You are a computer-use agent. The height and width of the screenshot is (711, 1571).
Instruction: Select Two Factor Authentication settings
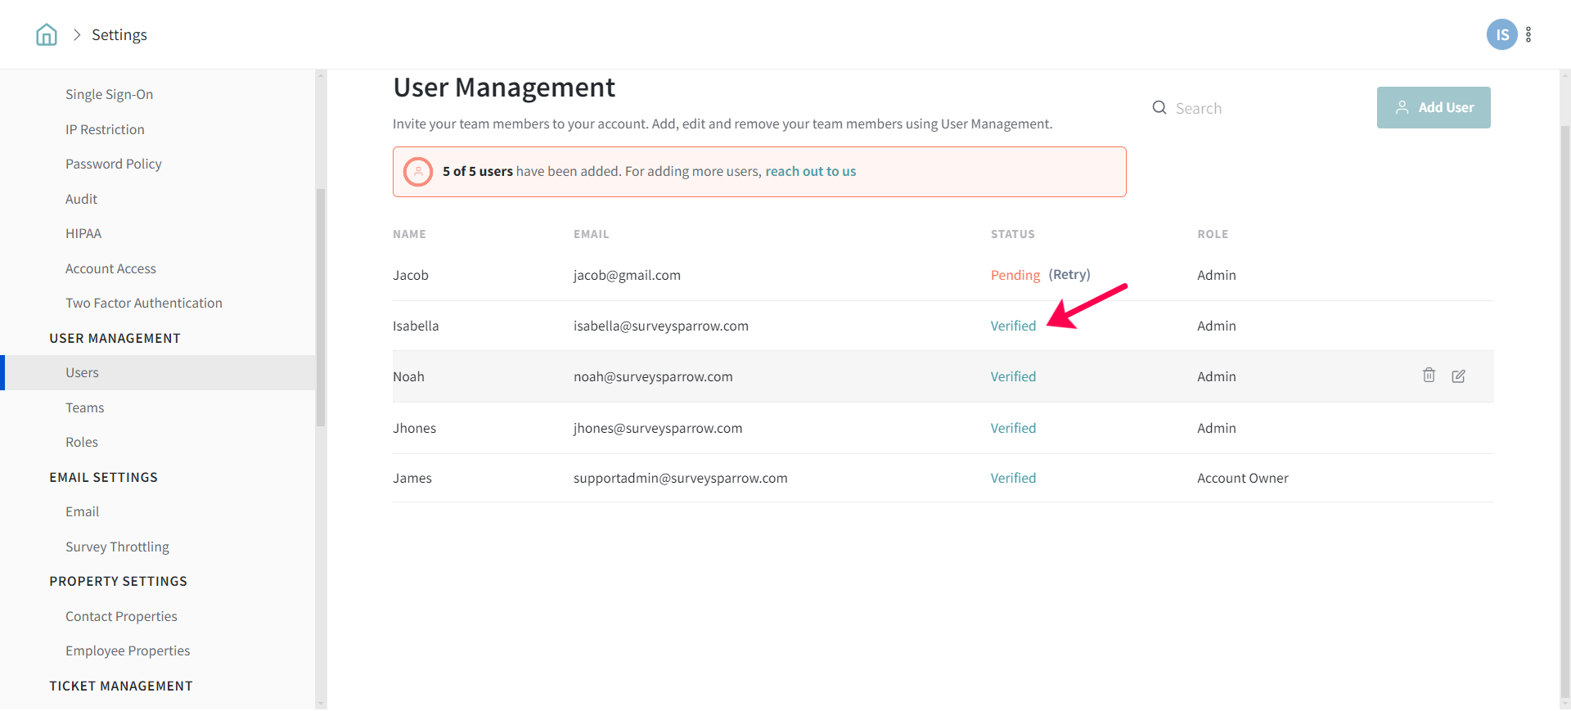click(144, 303)
